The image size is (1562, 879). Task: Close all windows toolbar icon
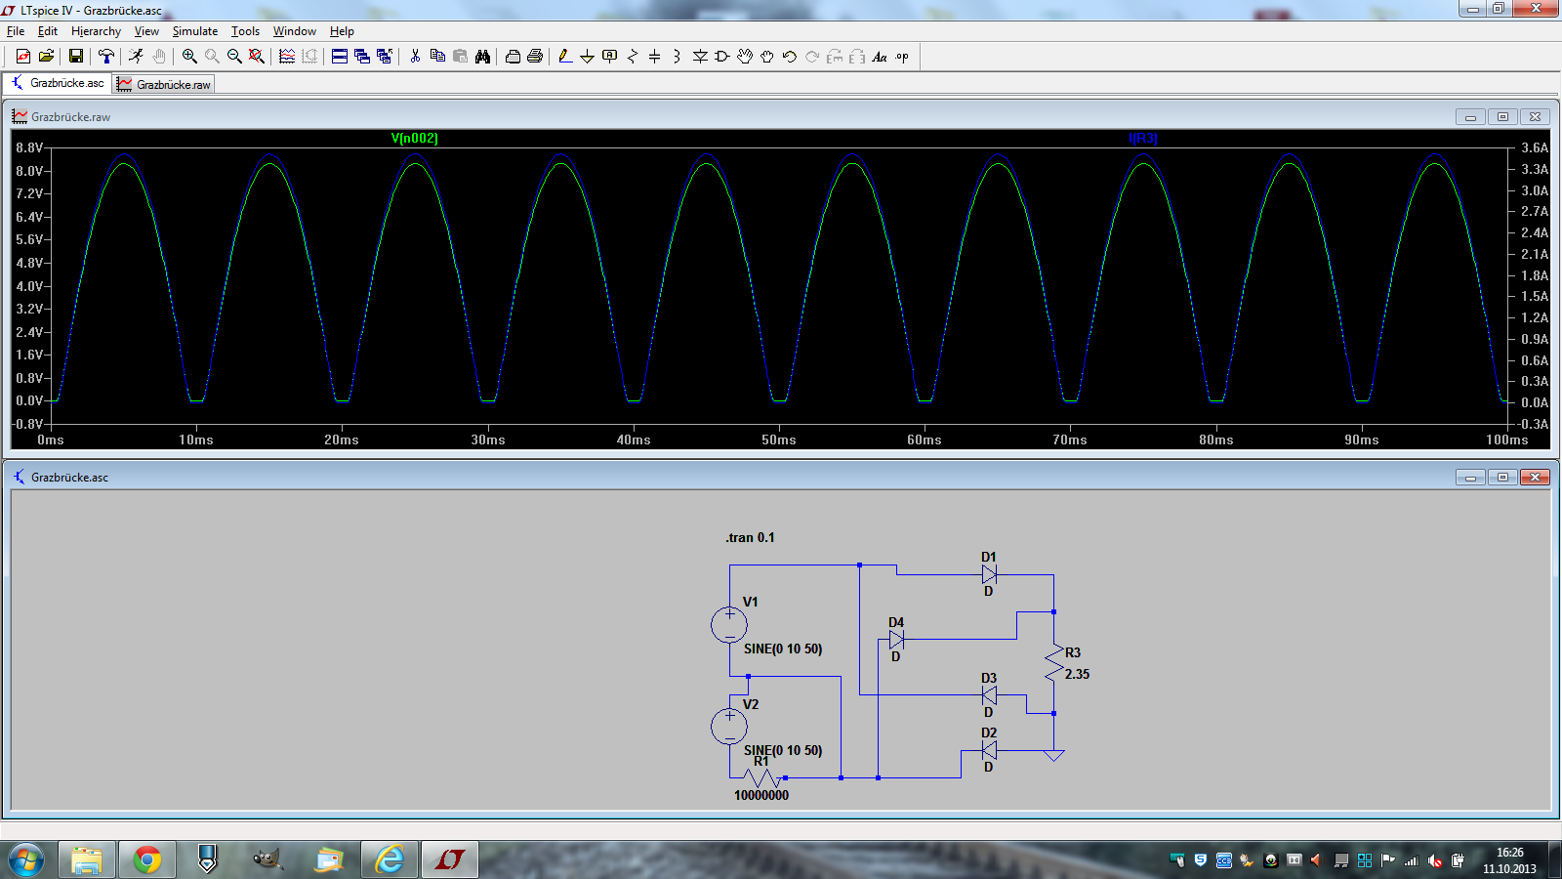click(385, 57)
